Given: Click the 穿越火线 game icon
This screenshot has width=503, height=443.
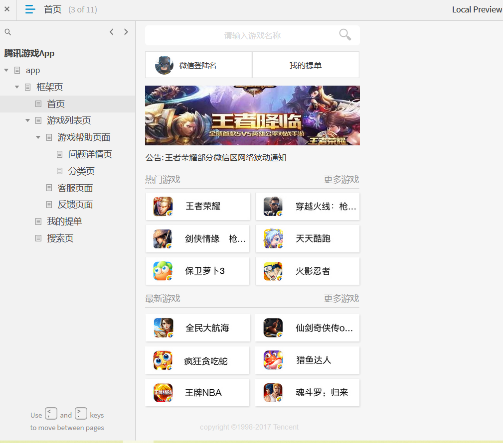Looking at the screenshot, I should click(273, 206).
